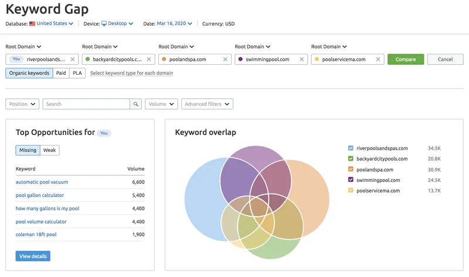Viewport: 469px width, 277px height.
Task: Remove poolandspa.com with its X icon
Action: pyautogui.click(x=226, y=59)
